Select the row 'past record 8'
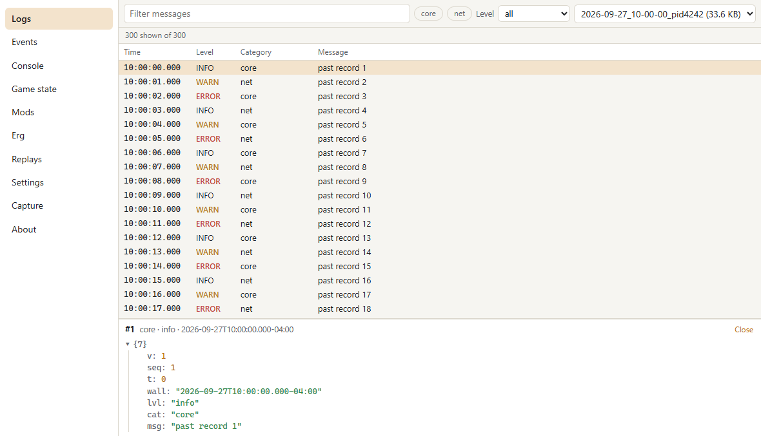This screenshot has width=761, height=436. click(x=440, y=167)
